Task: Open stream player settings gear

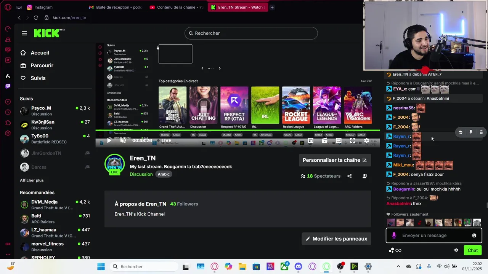Action: [366, 140]
